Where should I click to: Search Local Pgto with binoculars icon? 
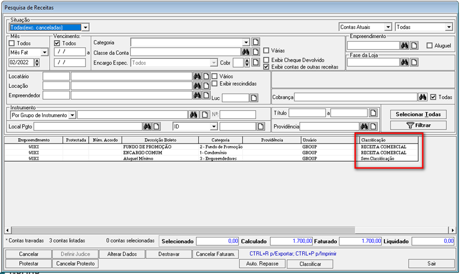pyautogui.click(x=147, y=126)
